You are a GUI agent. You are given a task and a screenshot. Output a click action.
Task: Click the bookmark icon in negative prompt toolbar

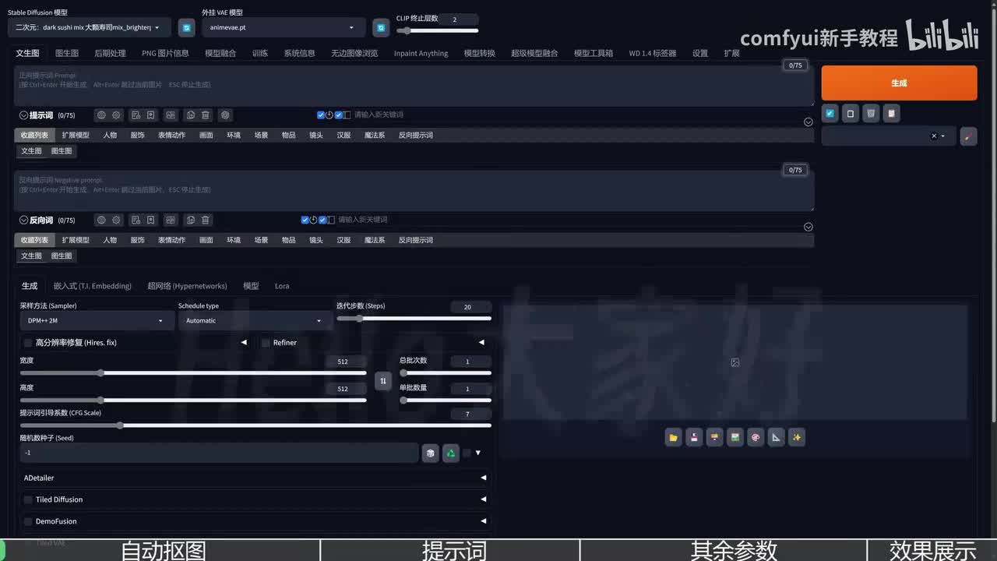coord(150,221)
